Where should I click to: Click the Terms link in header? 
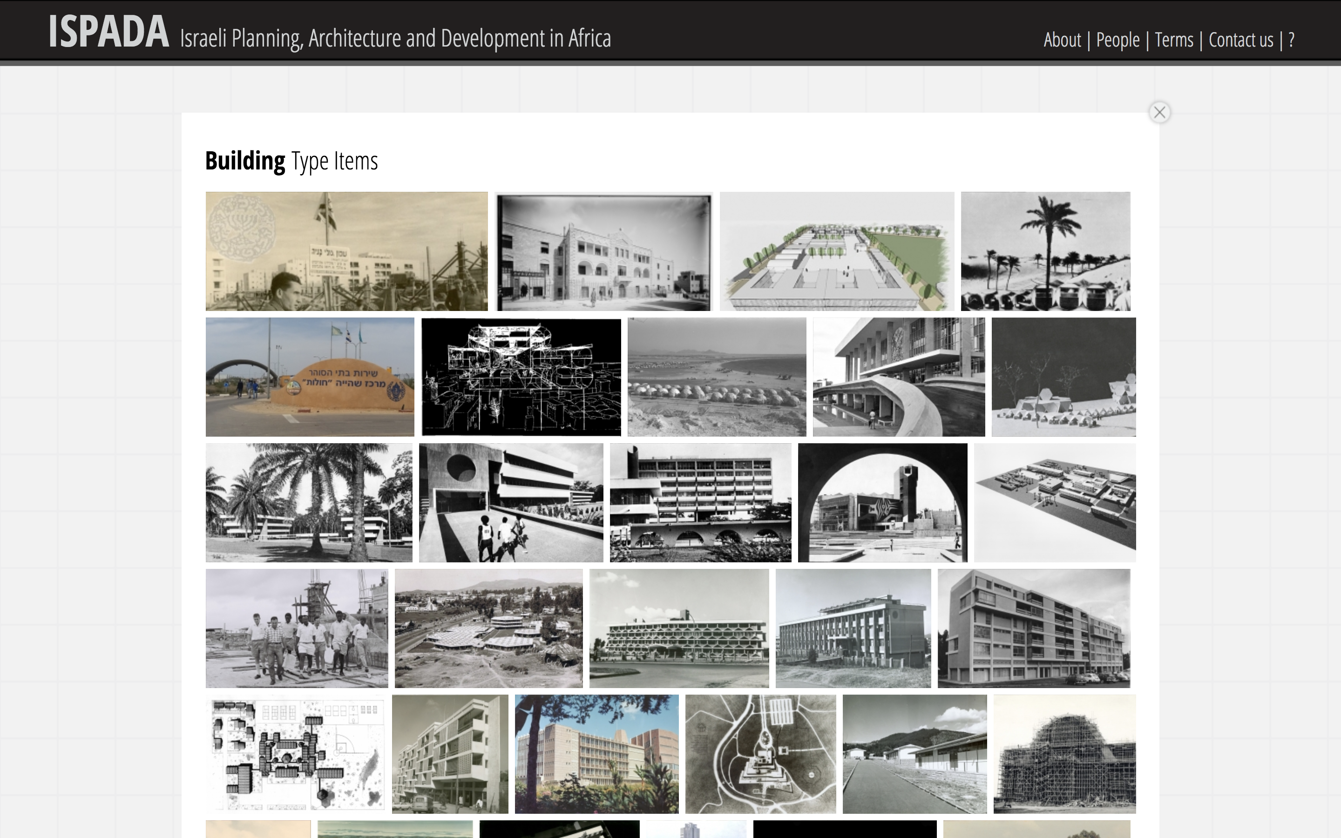[x=1174, y=40]
